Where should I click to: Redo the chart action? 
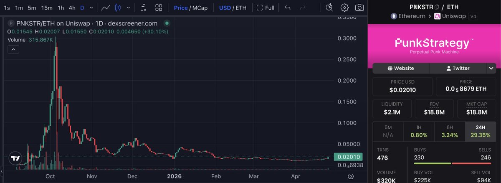(303, 8)
